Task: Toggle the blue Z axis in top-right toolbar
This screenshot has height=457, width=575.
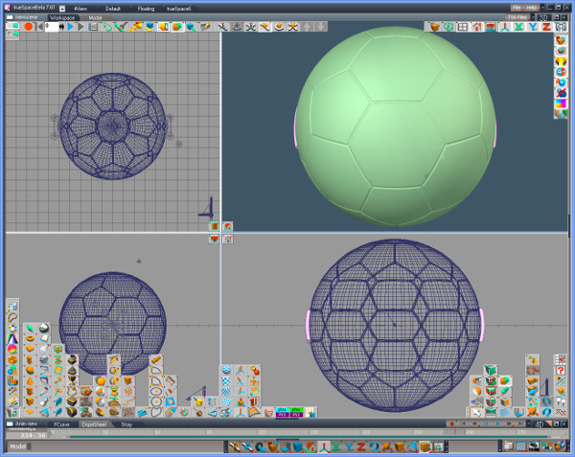Action: click(x=546, y=27)
